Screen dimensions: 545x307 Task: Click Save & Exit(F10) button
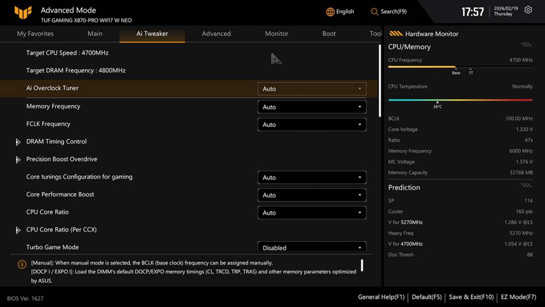click(471, 297)
